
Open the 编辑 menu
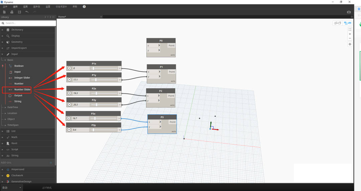click(15, 7)
